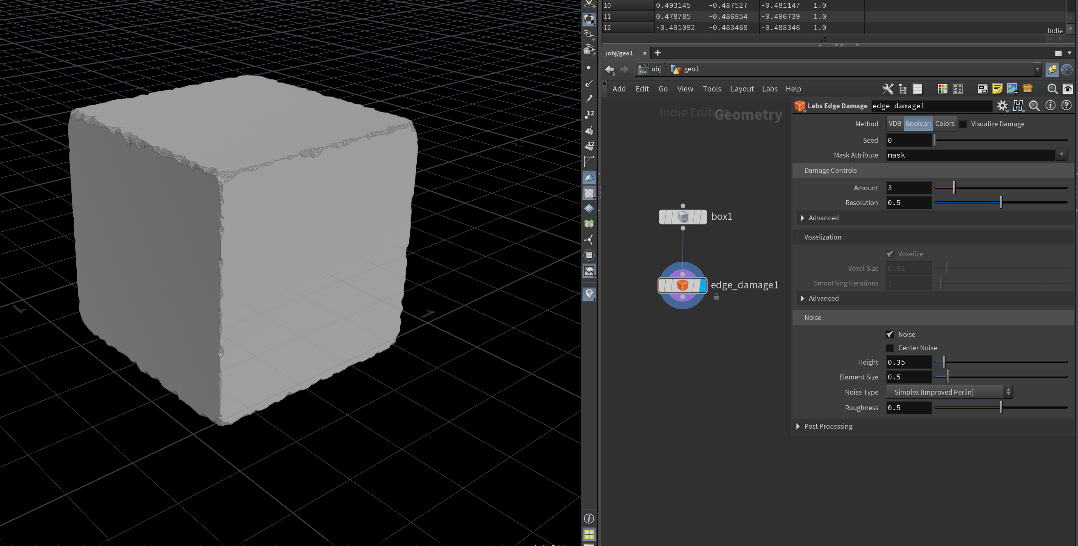Viewport: 1078px width, 546px height.
Task: Open the Noise Type dropdown
Action: tap(949, 392)
